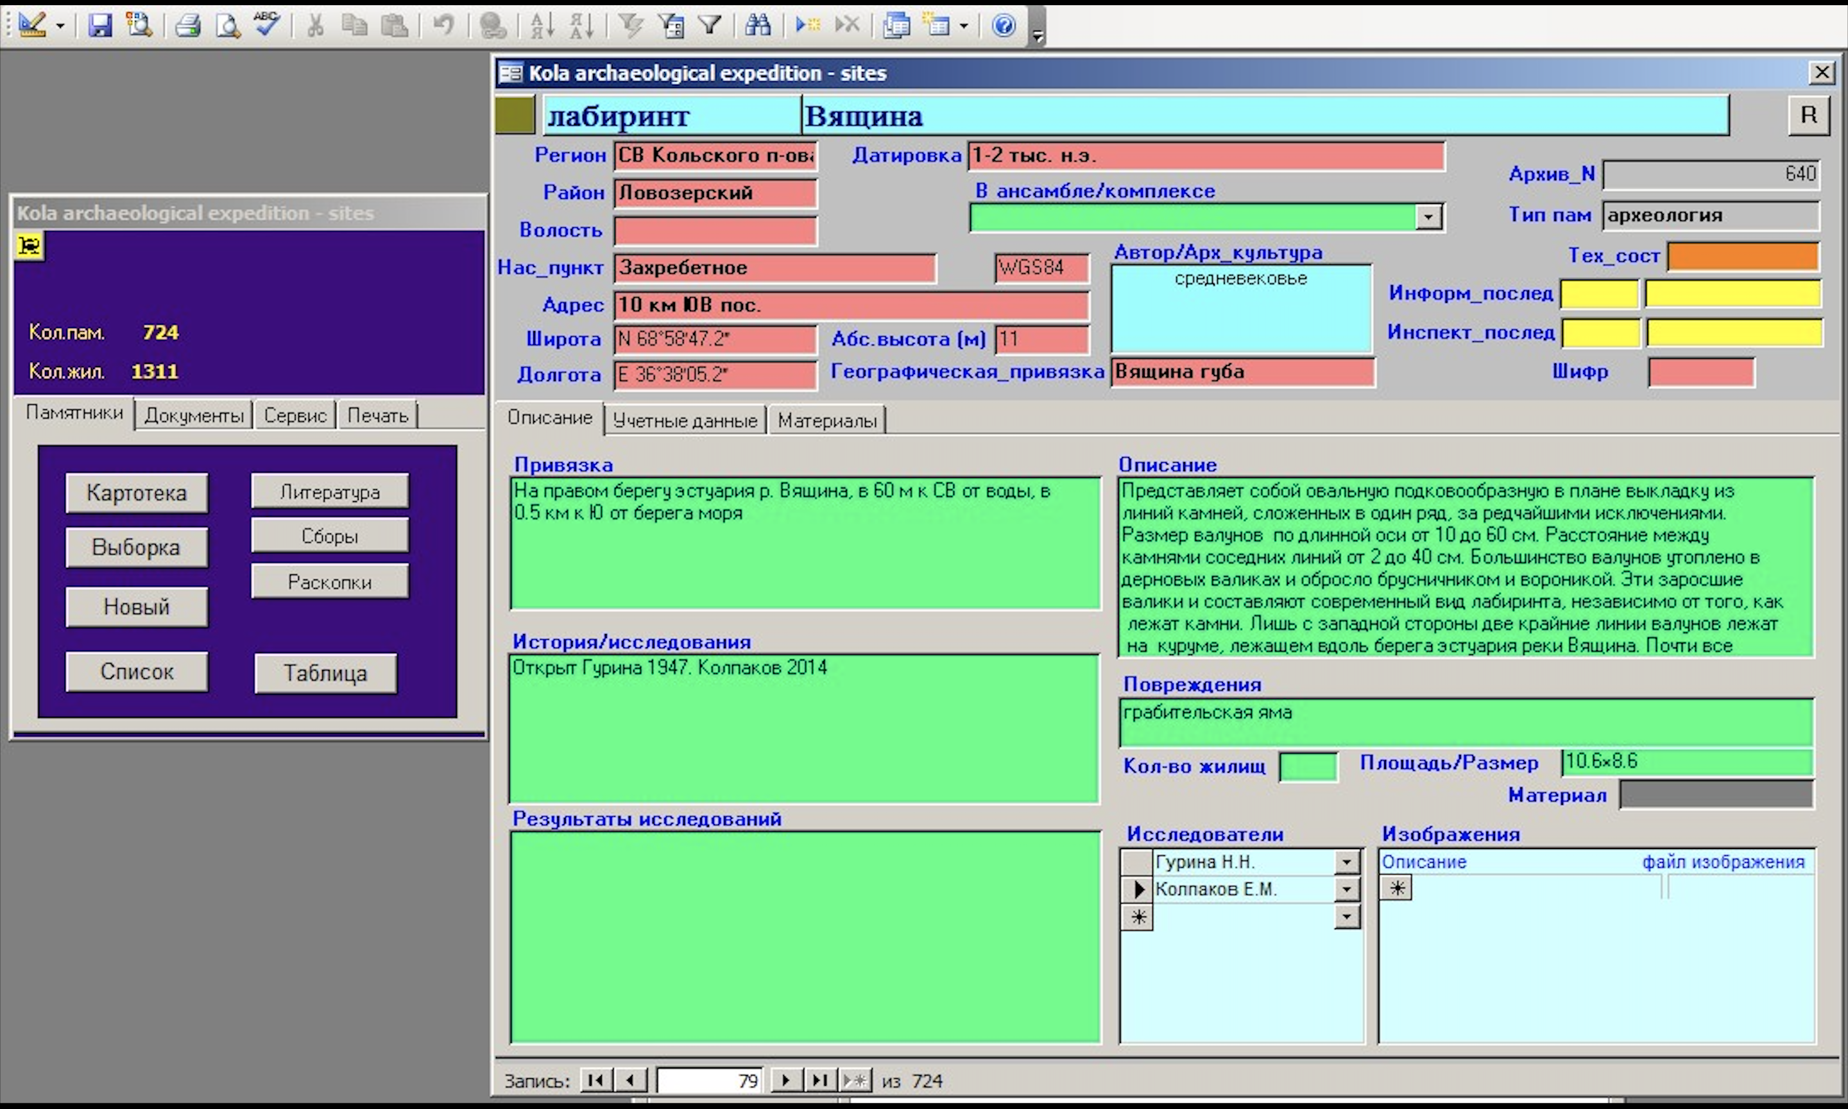
Task: Click Design View ruler-and-pencil icon
Action: pos(32,24)
